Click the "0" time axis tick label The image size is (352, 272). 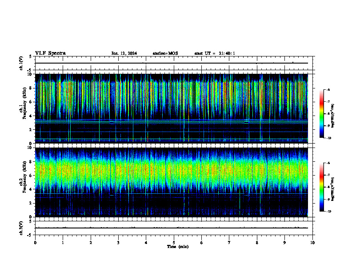(x=35, y=243)
